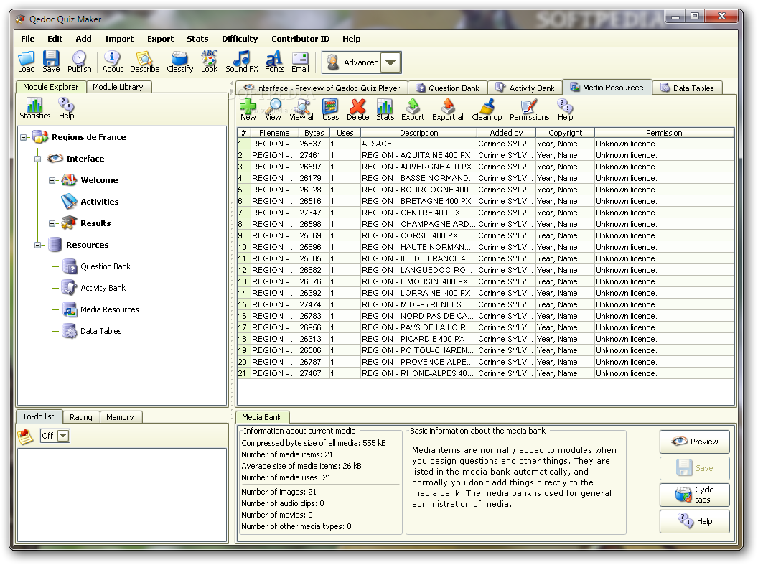This screenshot has height=565, width=758.
Task: Click the Publish toolbar icon
Action: coord(79,61)
